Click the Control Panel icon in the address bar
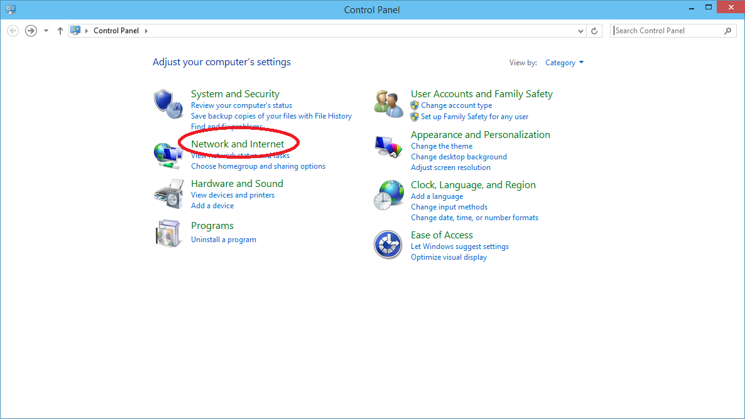 tap(75, 30)
